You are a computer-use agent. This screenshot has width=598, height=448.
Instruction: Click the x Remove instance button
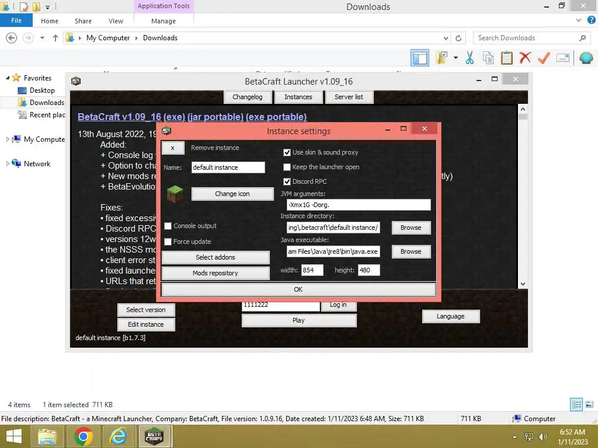tap(173, 148)
